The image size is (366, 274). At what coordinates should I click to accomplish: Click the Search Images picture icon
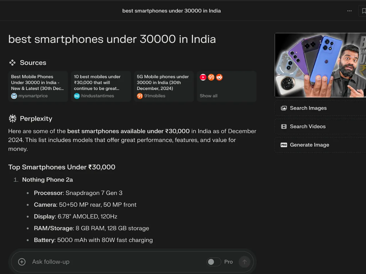(x=284, y=108)
